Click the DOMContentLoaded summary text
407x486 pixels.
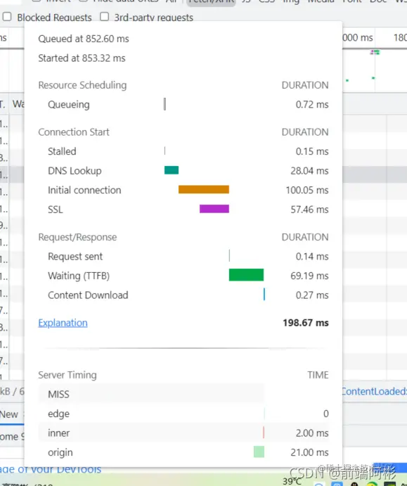point(375,391)
